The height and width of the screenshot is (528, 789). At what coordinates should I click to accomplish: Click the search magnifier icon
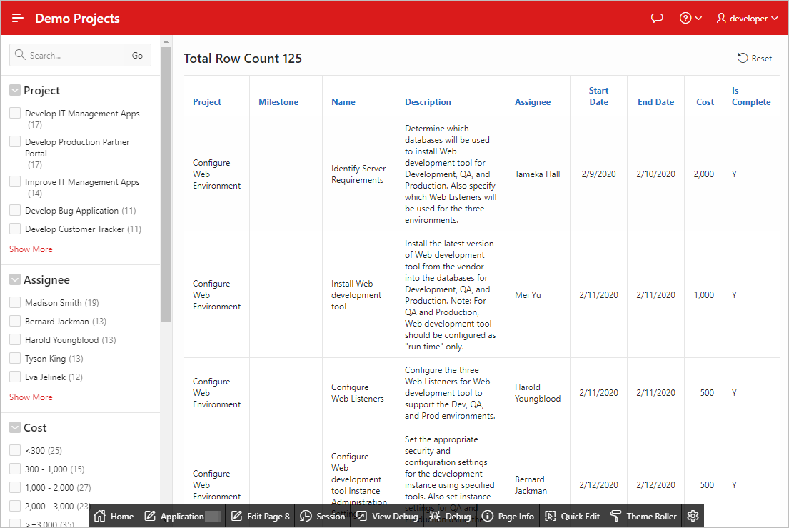20,55
